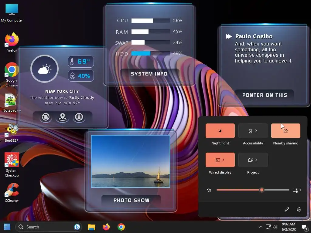Expand Wired display options chevron

point(223,160)
